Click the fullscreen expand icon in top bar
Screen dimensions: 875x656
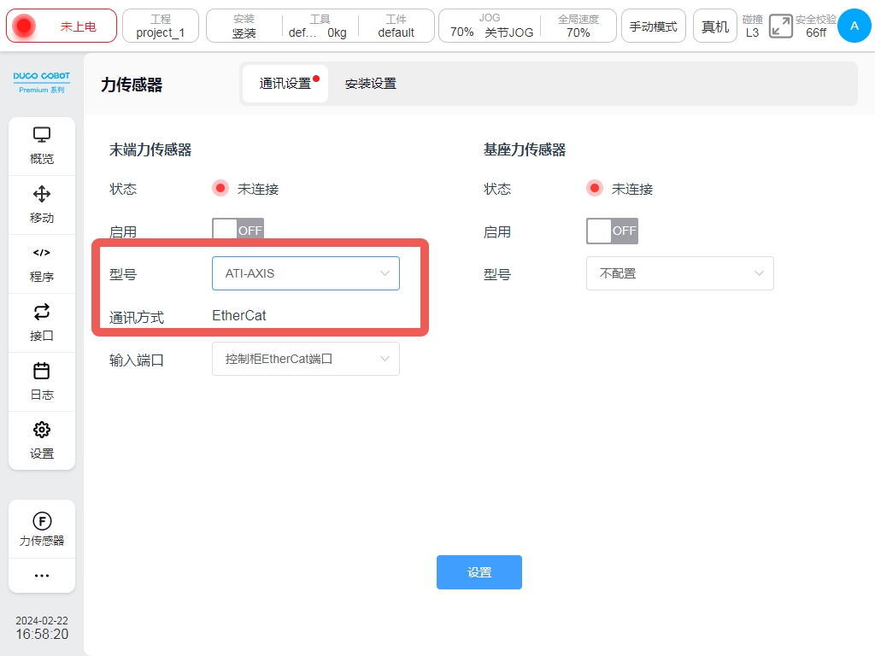click(x=780, y=26)
